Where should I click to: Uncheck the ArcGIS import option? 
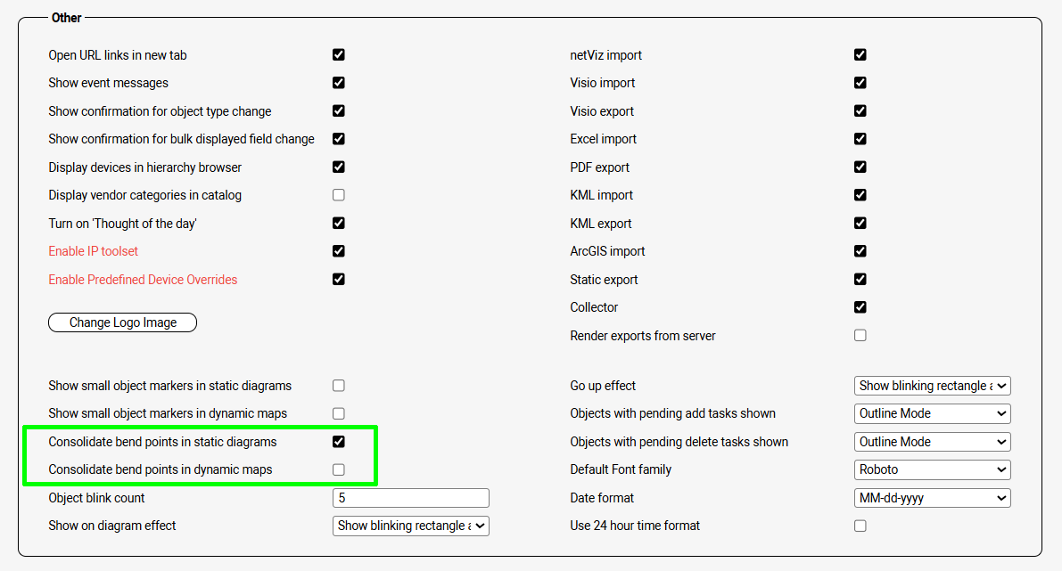860,251
